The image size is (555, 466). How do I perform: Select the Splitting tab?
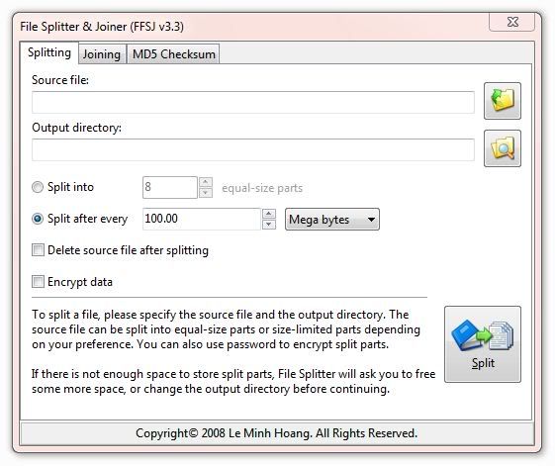point(49,52)
